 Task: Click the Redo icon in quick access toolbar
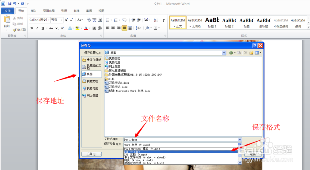coord(22,3)
